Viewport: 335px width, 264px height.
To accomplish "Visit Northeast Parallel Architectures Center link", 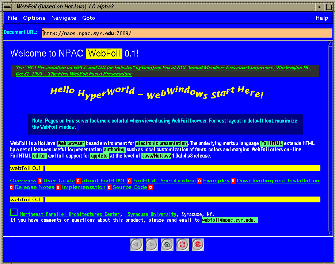I will coord(70,214).
